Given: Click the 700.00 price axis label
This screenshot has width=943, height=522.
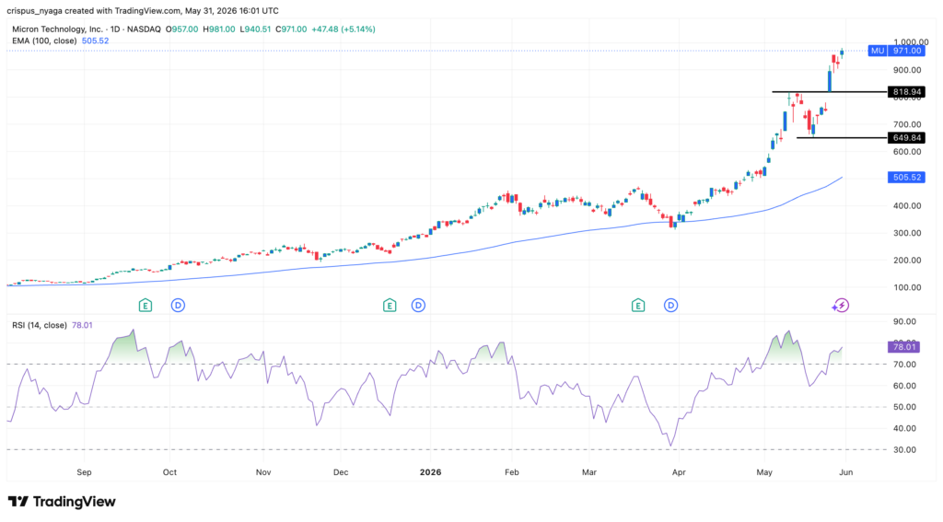Looking at the screenshot, I should point(907,124).
